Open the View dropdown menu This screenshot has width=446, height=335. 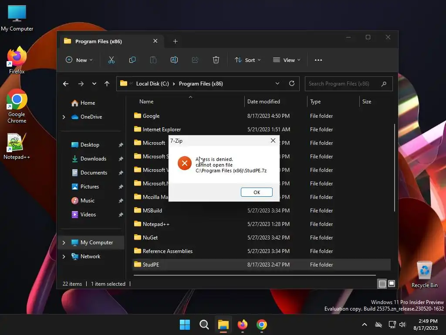[x=287, y=60]
